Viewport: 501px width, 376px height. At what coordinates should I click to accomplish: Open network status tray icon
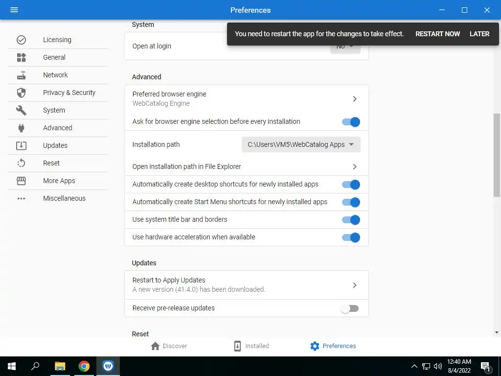pyautogui.click(x=426, y=366)
